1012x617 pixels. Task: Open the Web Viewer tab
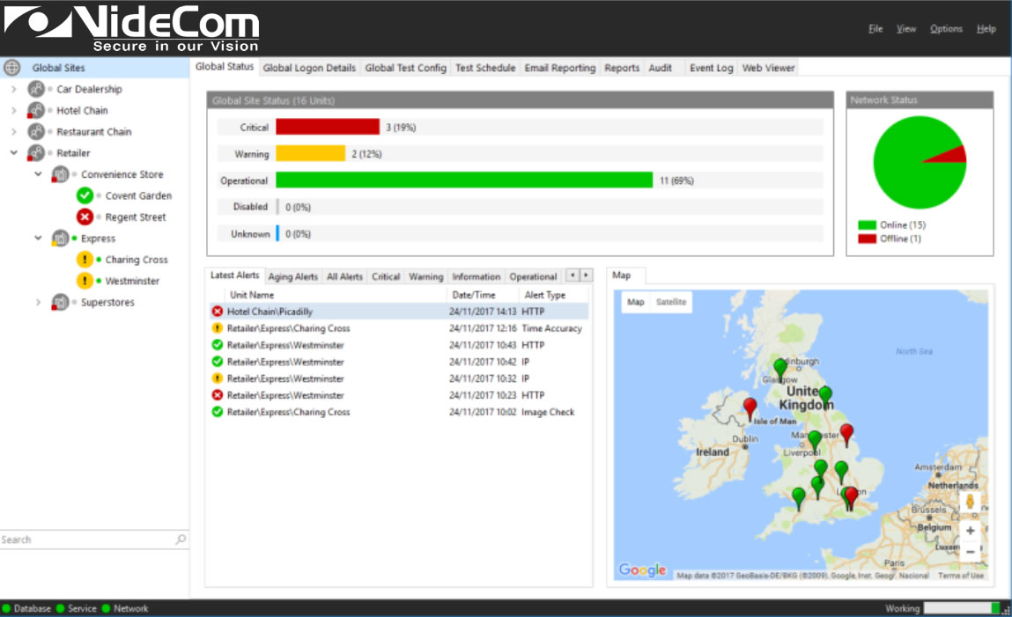(768, 68)
